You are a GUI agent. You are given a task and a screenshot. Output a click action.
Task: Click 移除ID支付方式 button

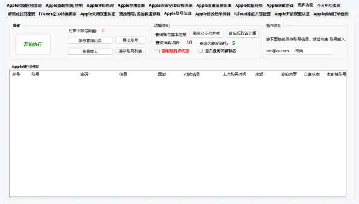click(206, 34)
